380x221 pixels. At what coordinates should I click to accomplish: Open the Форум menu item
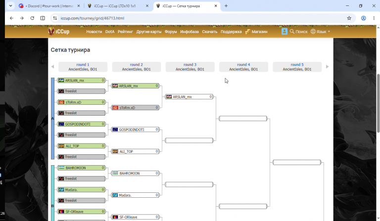[171, 32]
